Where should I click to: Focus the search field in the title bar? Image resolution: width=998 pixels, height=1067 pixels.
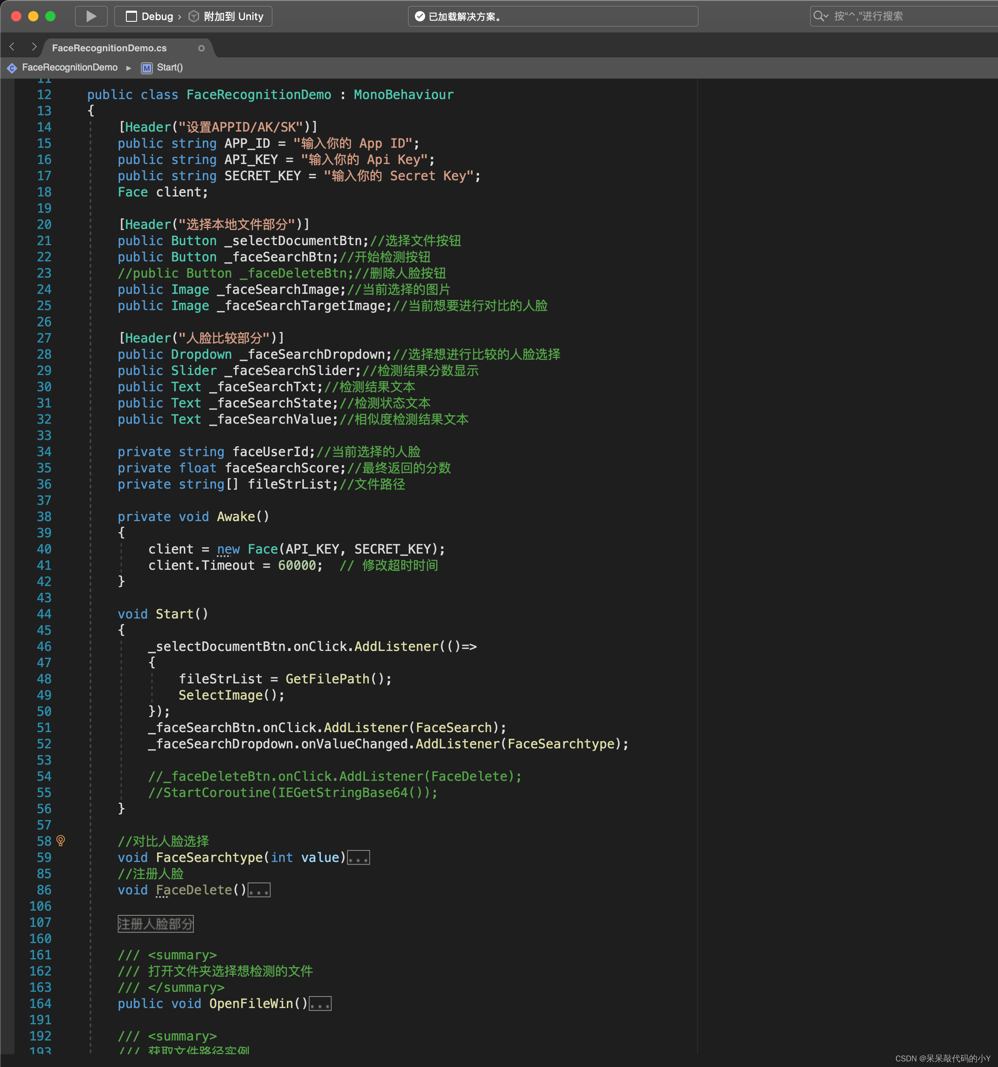click(904, 16)
